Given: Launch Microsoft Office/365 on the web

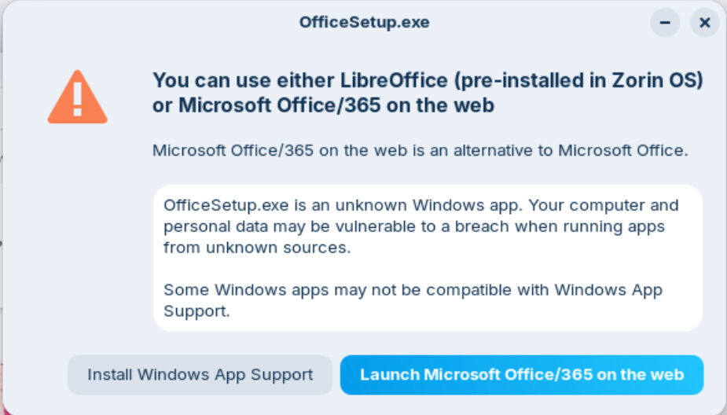Looking at the screenshot, I should [522, 375].
